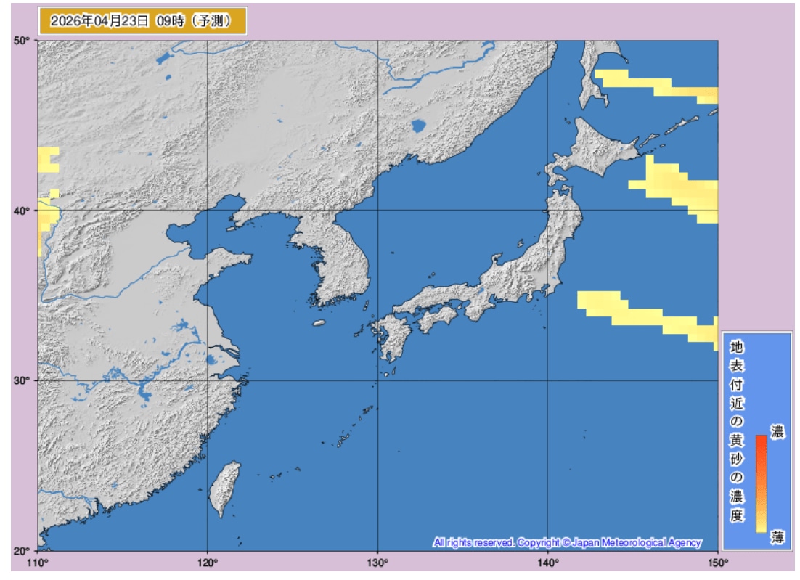Screen dimensions: 800x580
Task: Click Jeju island south of Korea
Action: coord(319,323)
